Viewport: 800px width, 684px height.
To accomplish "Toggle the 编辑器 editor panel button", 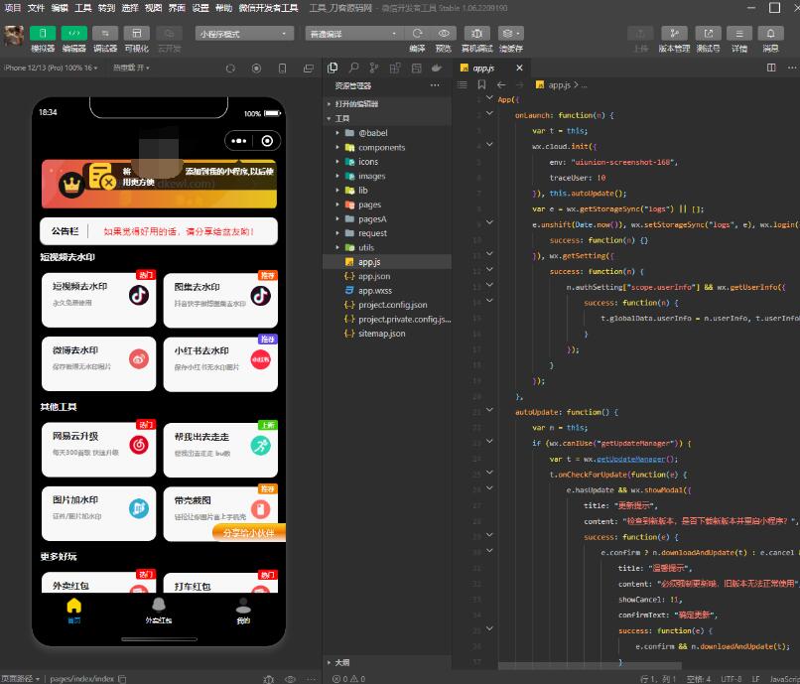I will click(x=74, y=34).
